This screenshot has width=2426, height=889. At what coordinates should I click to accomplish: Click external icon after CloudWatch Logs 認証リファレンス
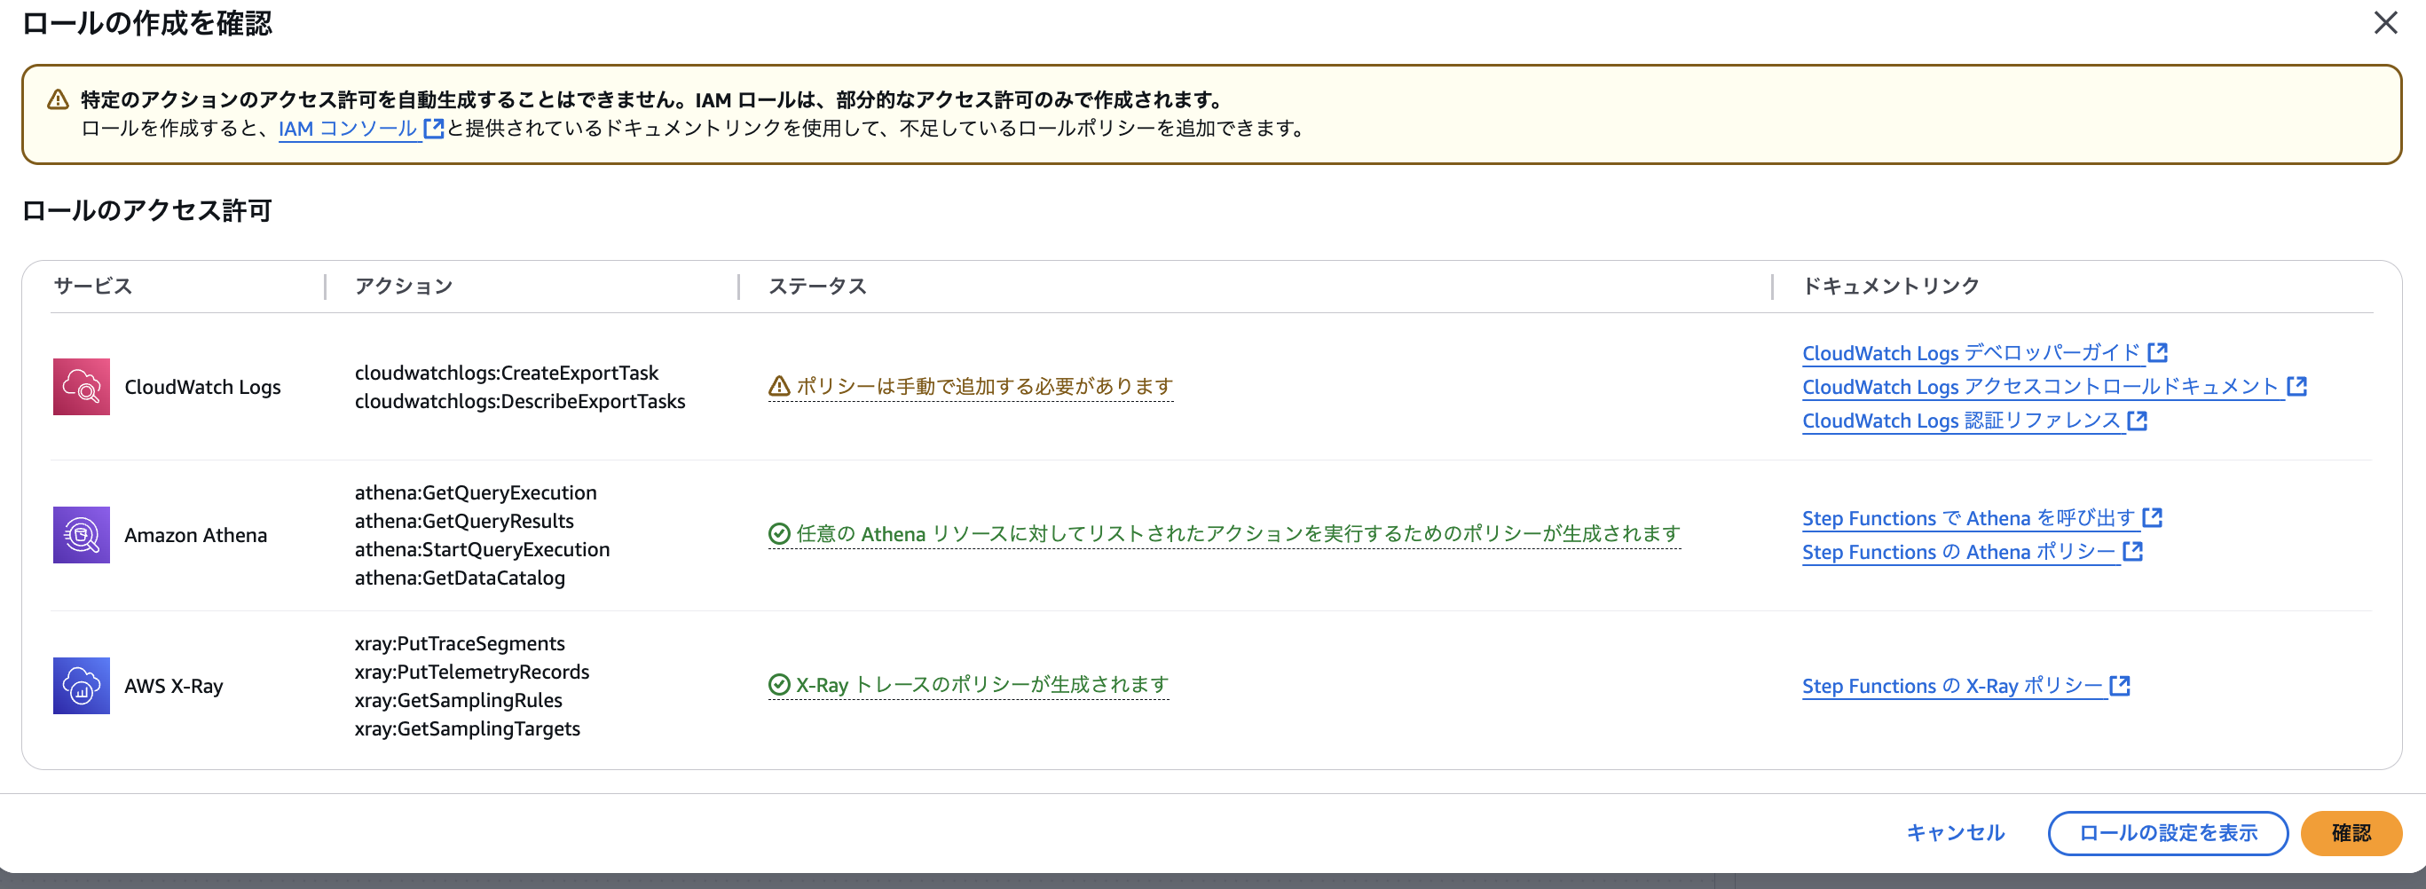[x=2138, y=420]
